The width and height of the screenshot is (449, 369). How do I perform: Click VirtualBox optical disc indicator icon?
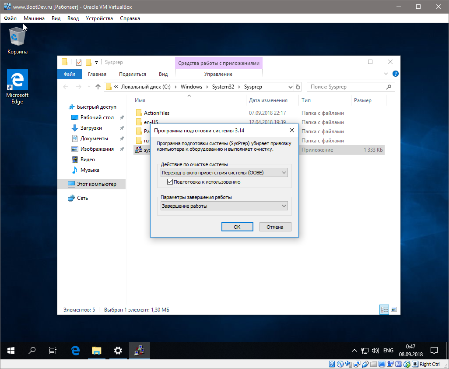point(340,364)
